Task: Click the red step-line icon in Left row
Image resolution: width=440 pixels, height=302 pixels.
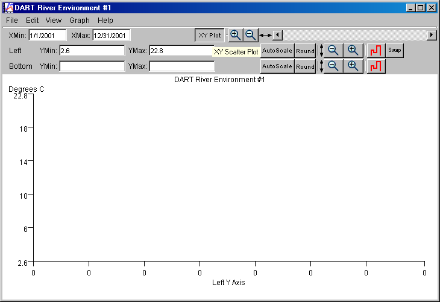Action: (376, 51)
